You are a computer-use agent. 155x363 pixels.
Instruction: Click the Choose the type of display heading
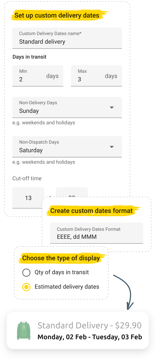61,258
